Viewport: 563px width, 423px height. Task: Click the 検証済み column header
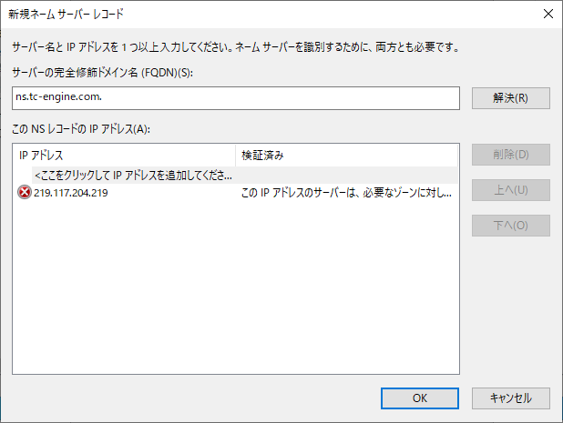coord(346,156)
